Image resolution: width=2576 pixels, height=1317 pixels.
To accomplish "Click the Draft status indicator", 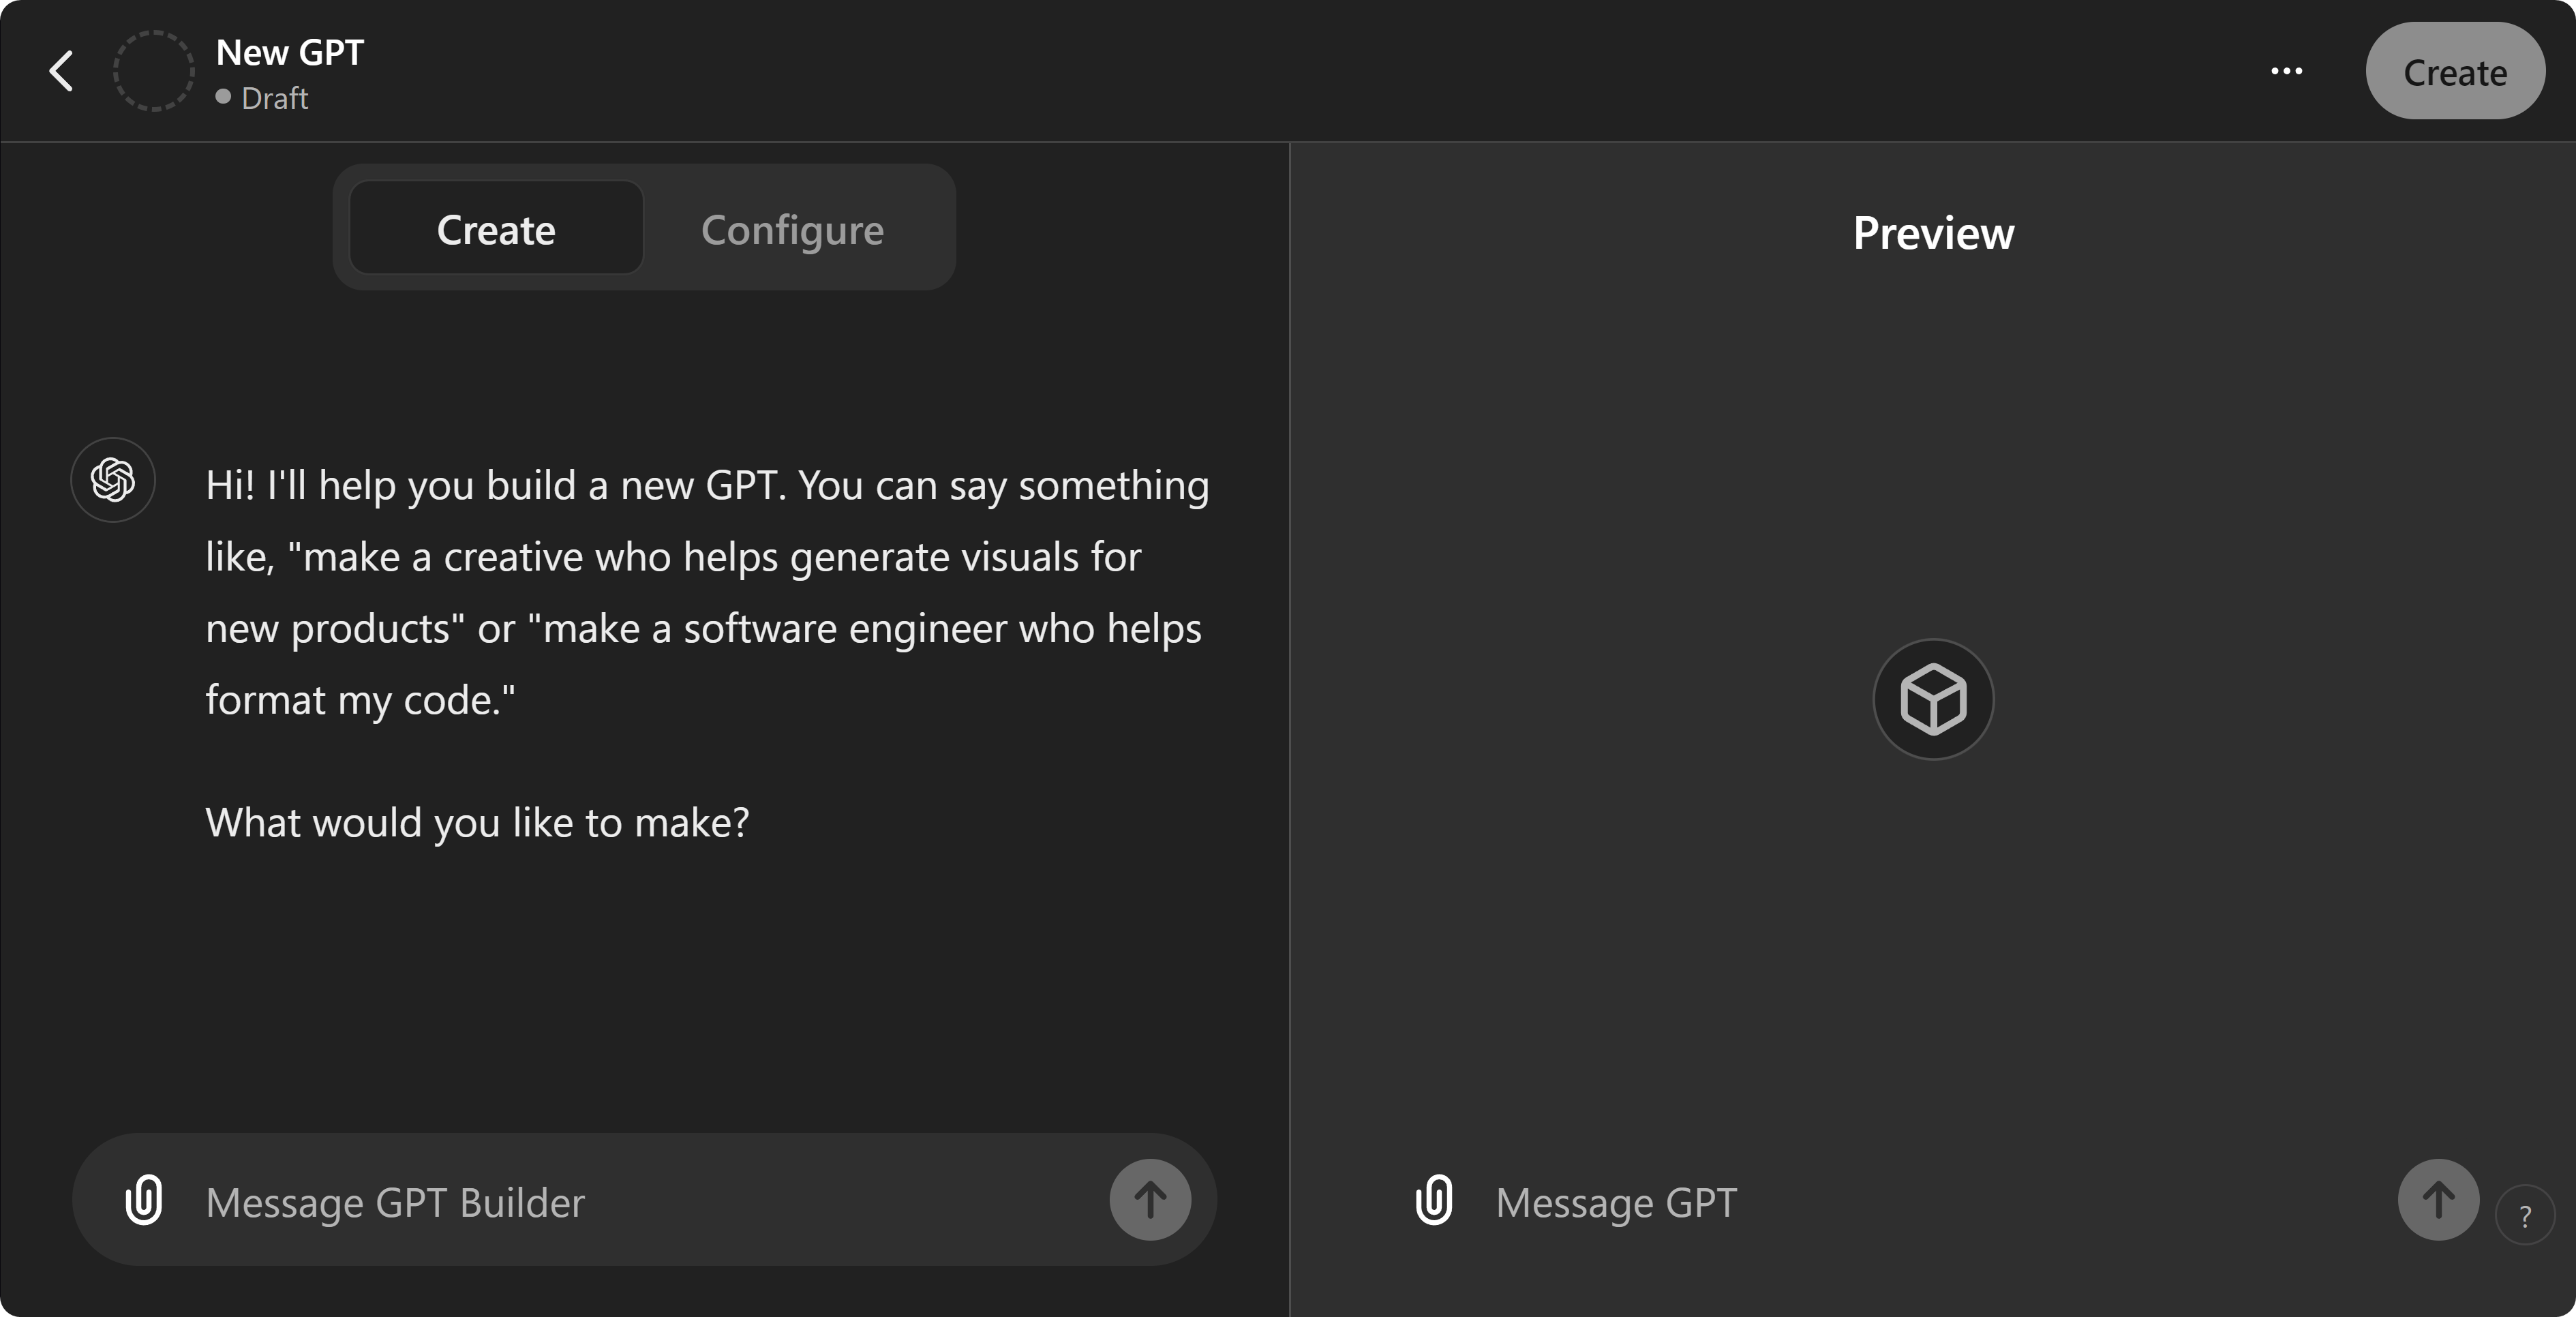I will 275,97.
